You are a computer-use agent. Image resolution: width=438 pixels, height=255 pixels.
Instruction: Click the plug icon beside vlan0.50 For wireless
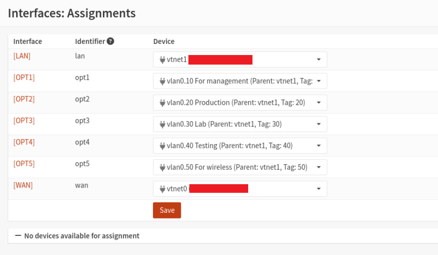click(162, 167)
